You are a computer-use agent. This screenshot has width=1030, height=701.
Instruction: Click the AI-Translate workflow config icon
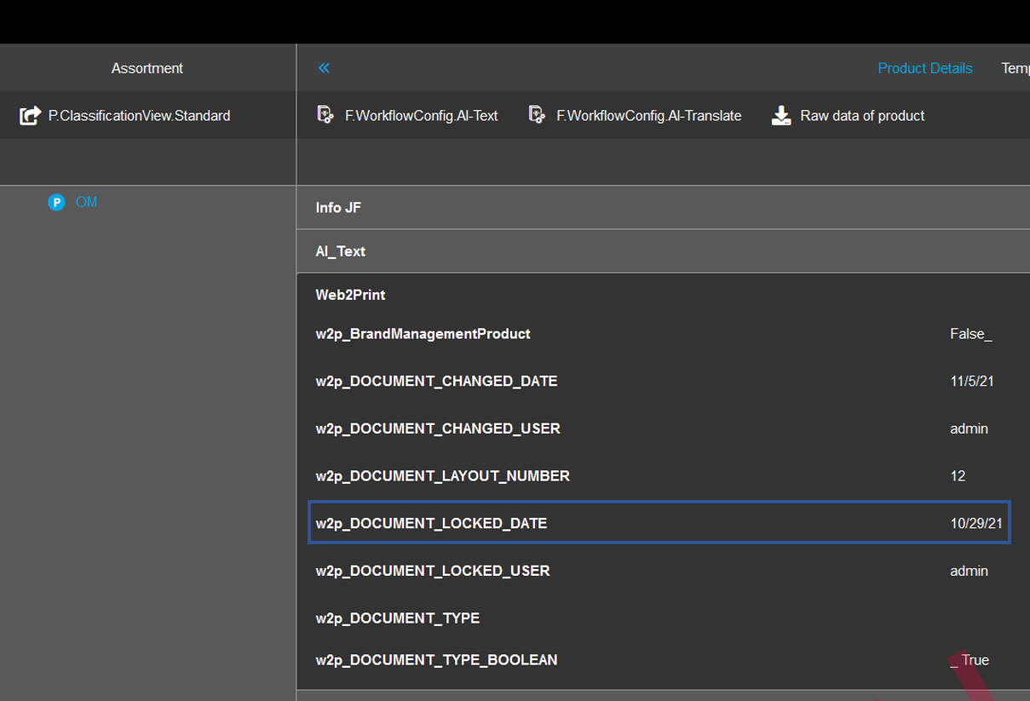536,115
